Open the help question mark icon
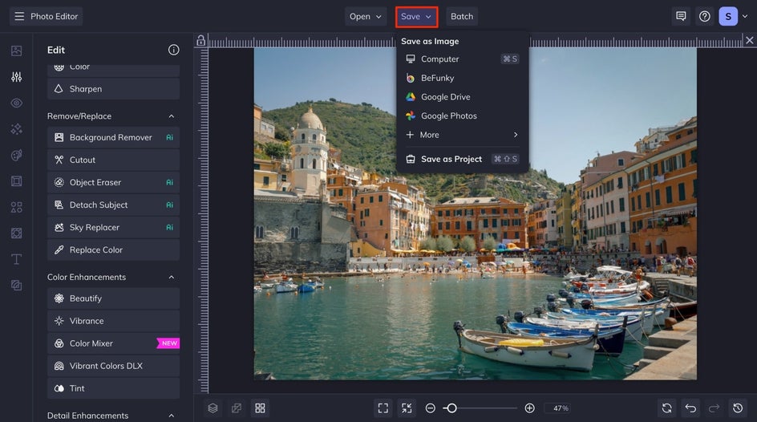757x422 pixels. tap(705, 16)
